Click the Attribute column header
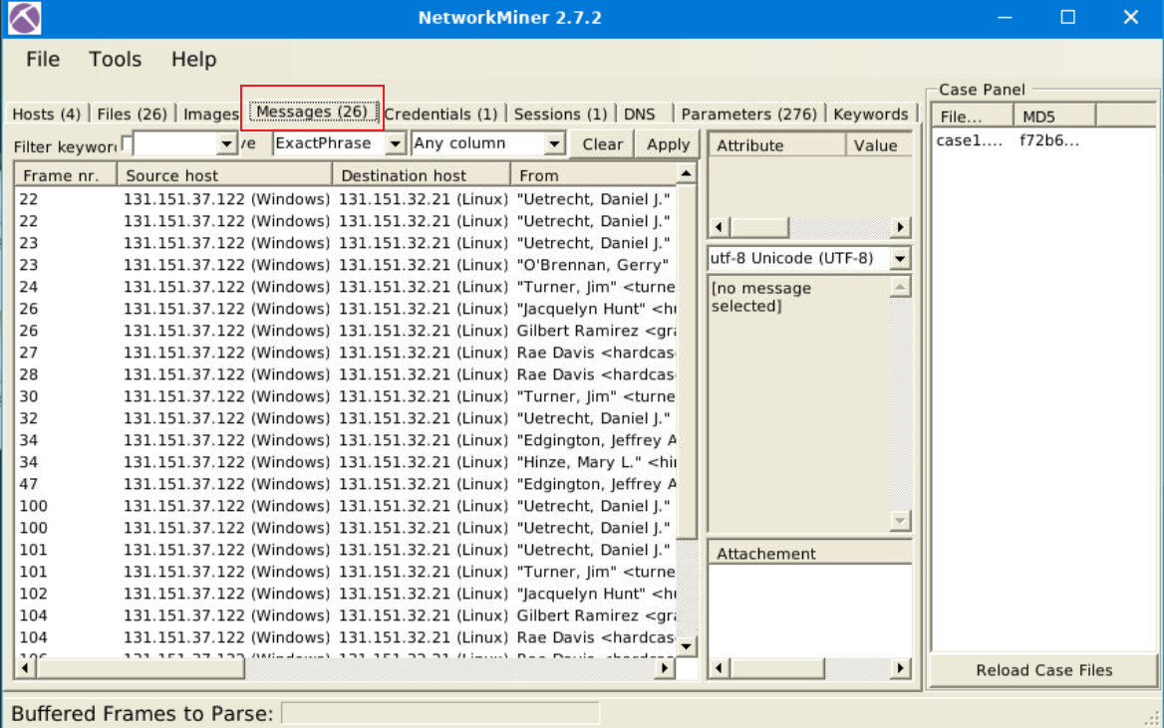This screenshot has height=728, width=1164. [x=776, y=145]
